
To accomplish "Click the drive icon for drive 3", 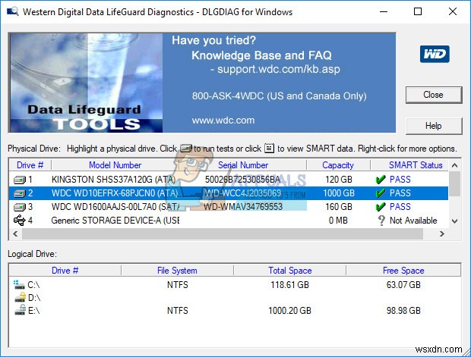I will (x=20, y=207).
